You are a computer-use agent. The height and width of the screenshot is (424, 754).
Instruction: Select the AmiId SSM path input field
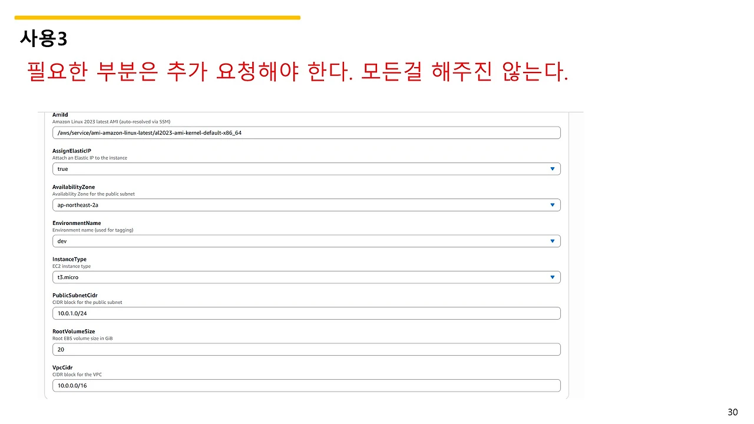(x=306, y=132)
